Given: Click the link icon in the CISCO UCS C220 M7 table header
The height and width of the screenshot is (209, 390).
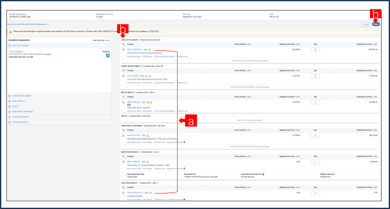Looking at the screenshot, I should 123,44.
